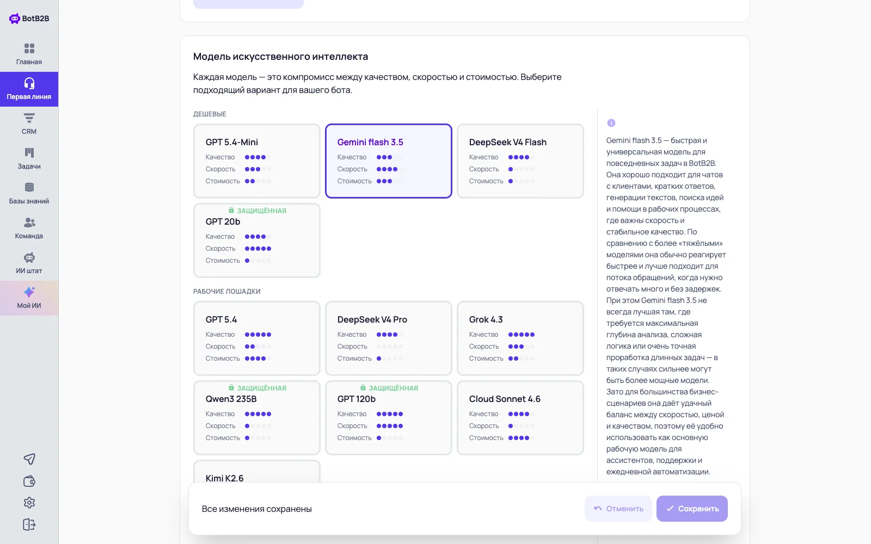This screenshot has width=871, height=544.
Task: Open the Мой ИИ sparkle icon
Action: click(x=29, y=292)
